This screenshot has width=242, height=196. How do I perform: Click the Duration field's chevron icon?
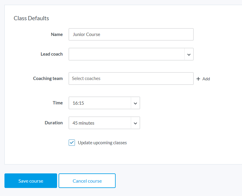coord(135,123)
